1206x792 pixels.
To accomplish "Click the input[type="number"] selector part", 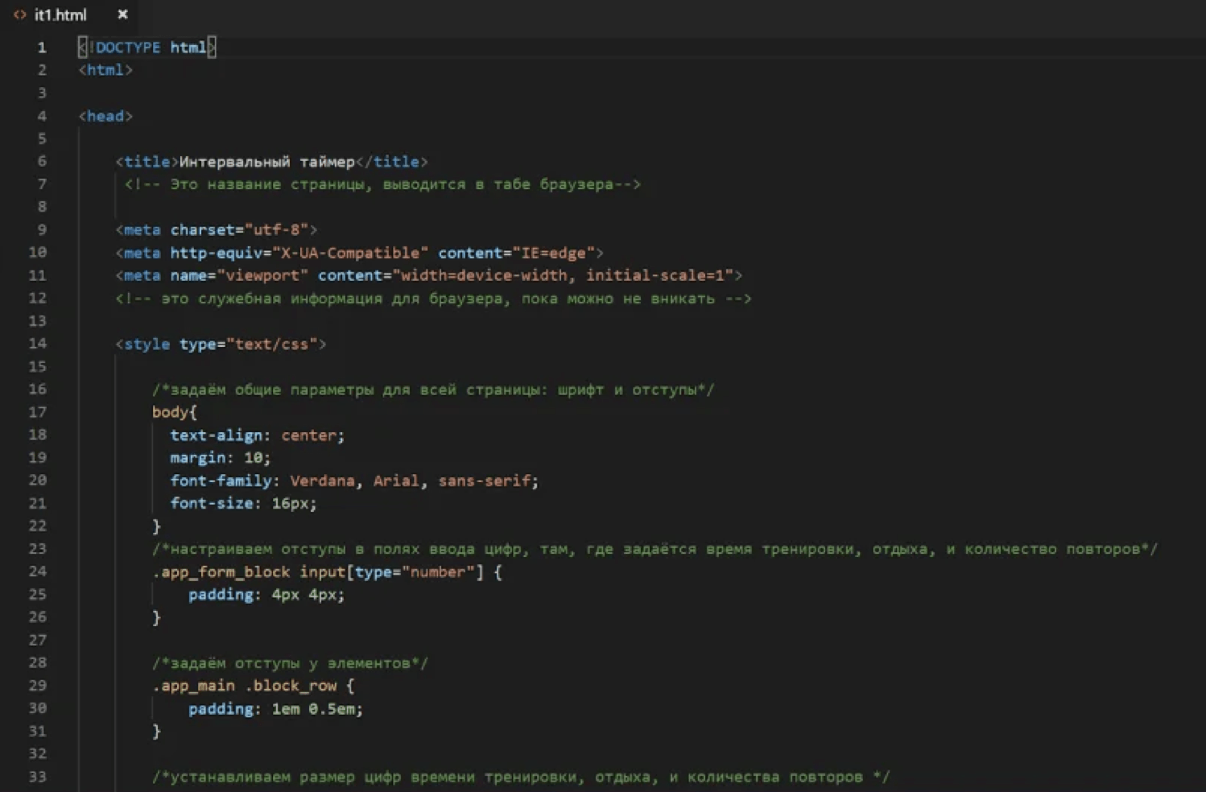I will [392, 572].
